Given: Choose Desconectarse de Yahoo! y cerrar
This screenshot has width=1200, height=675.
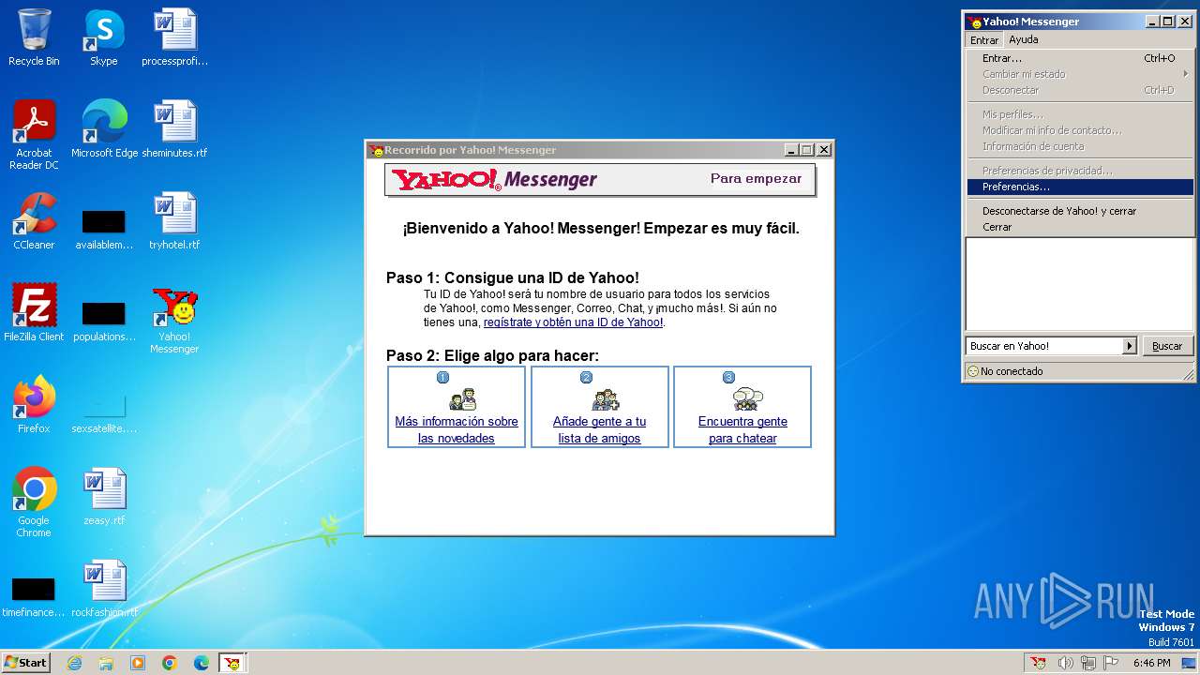Looking at the screenshot, I should (x=1080, y=211).
